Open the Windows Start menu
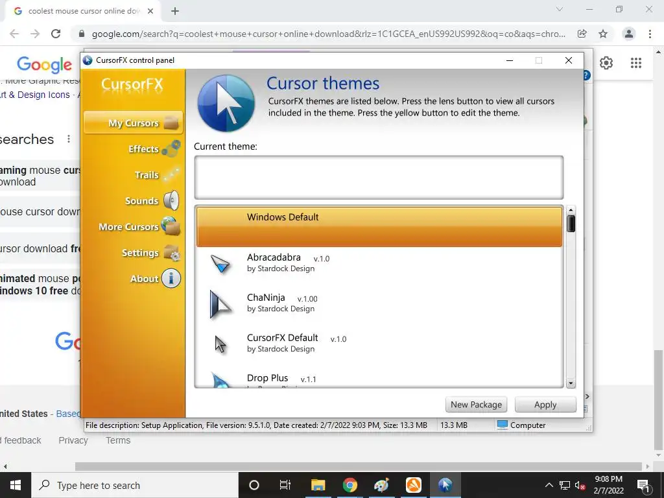The image size is (664, 498). point(16,485)
